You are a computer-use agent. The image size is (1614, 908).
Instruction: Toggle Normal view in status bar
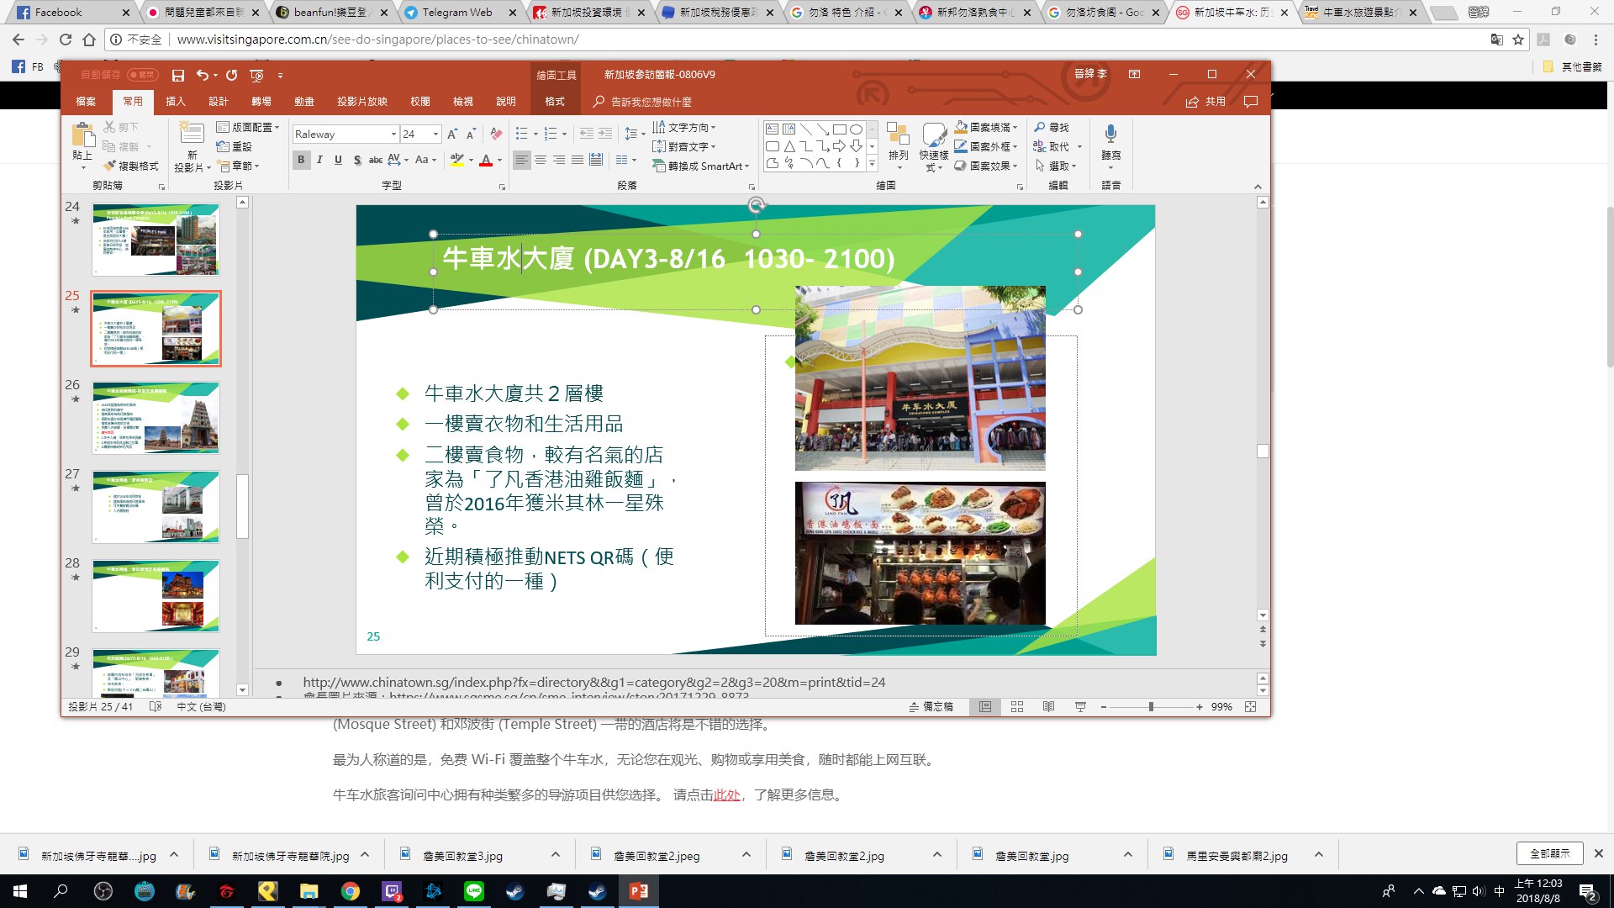(x=985, y=707)
